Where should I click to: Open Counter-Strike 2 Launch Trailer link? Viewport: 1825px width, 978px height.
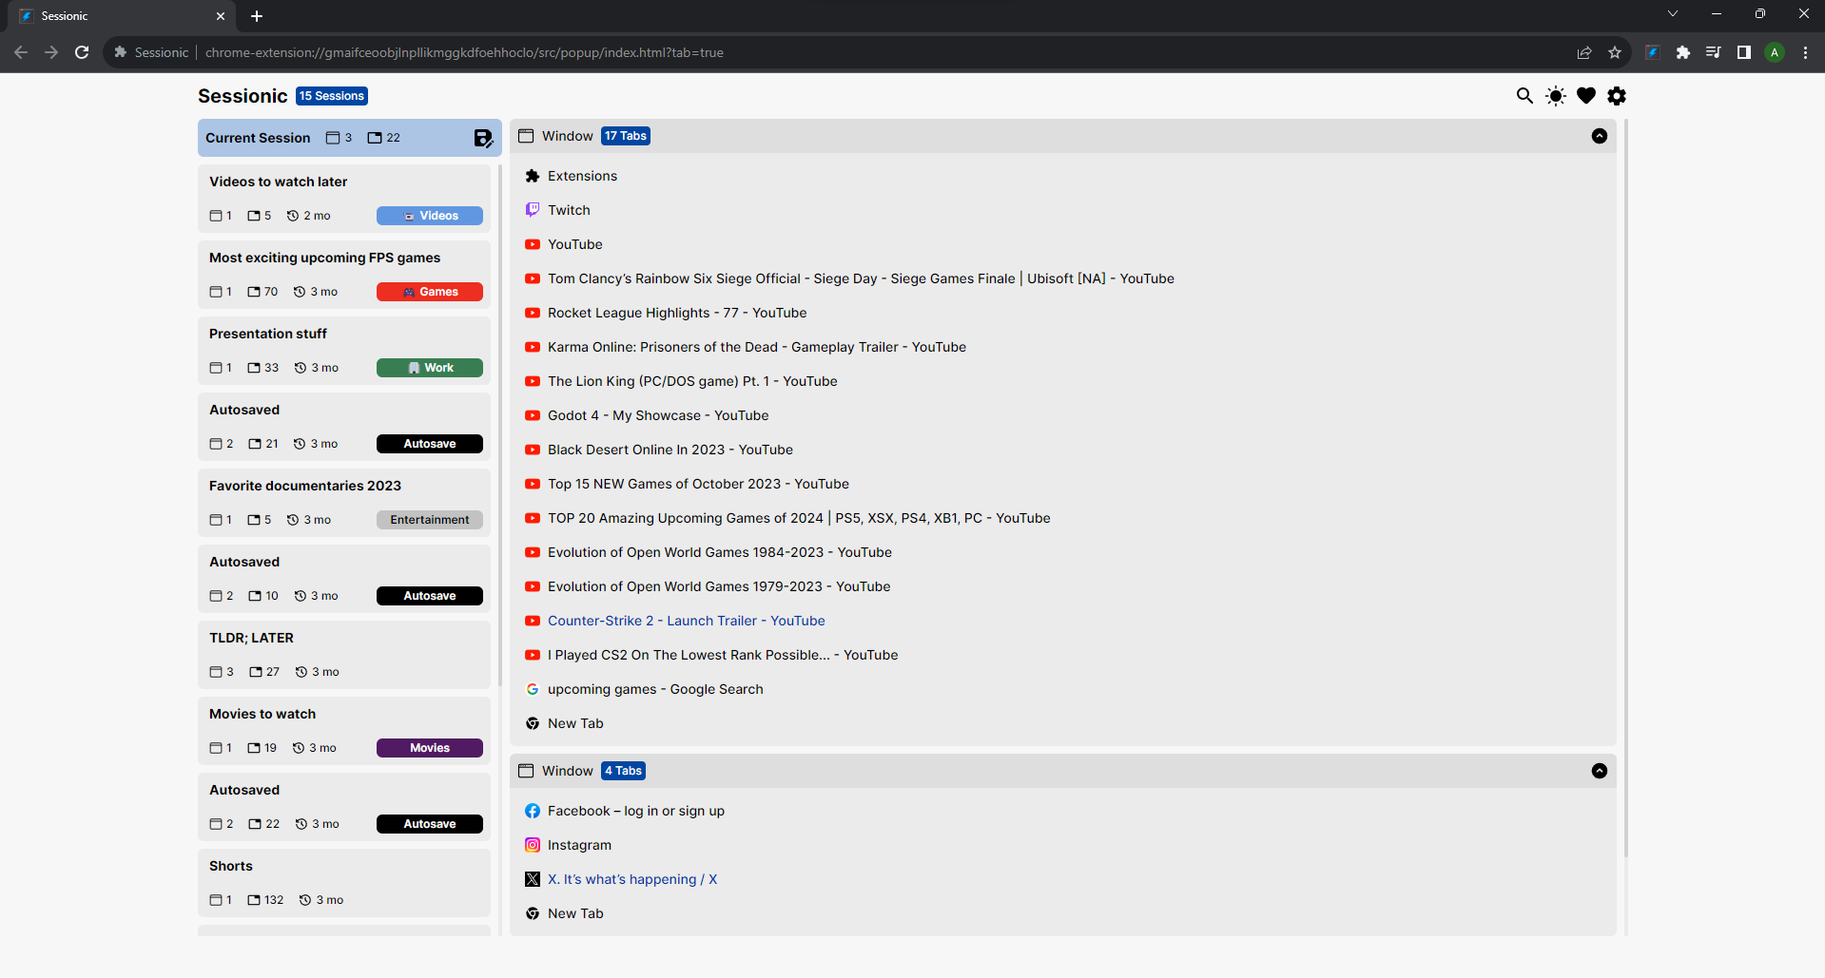tap(686, 621)
